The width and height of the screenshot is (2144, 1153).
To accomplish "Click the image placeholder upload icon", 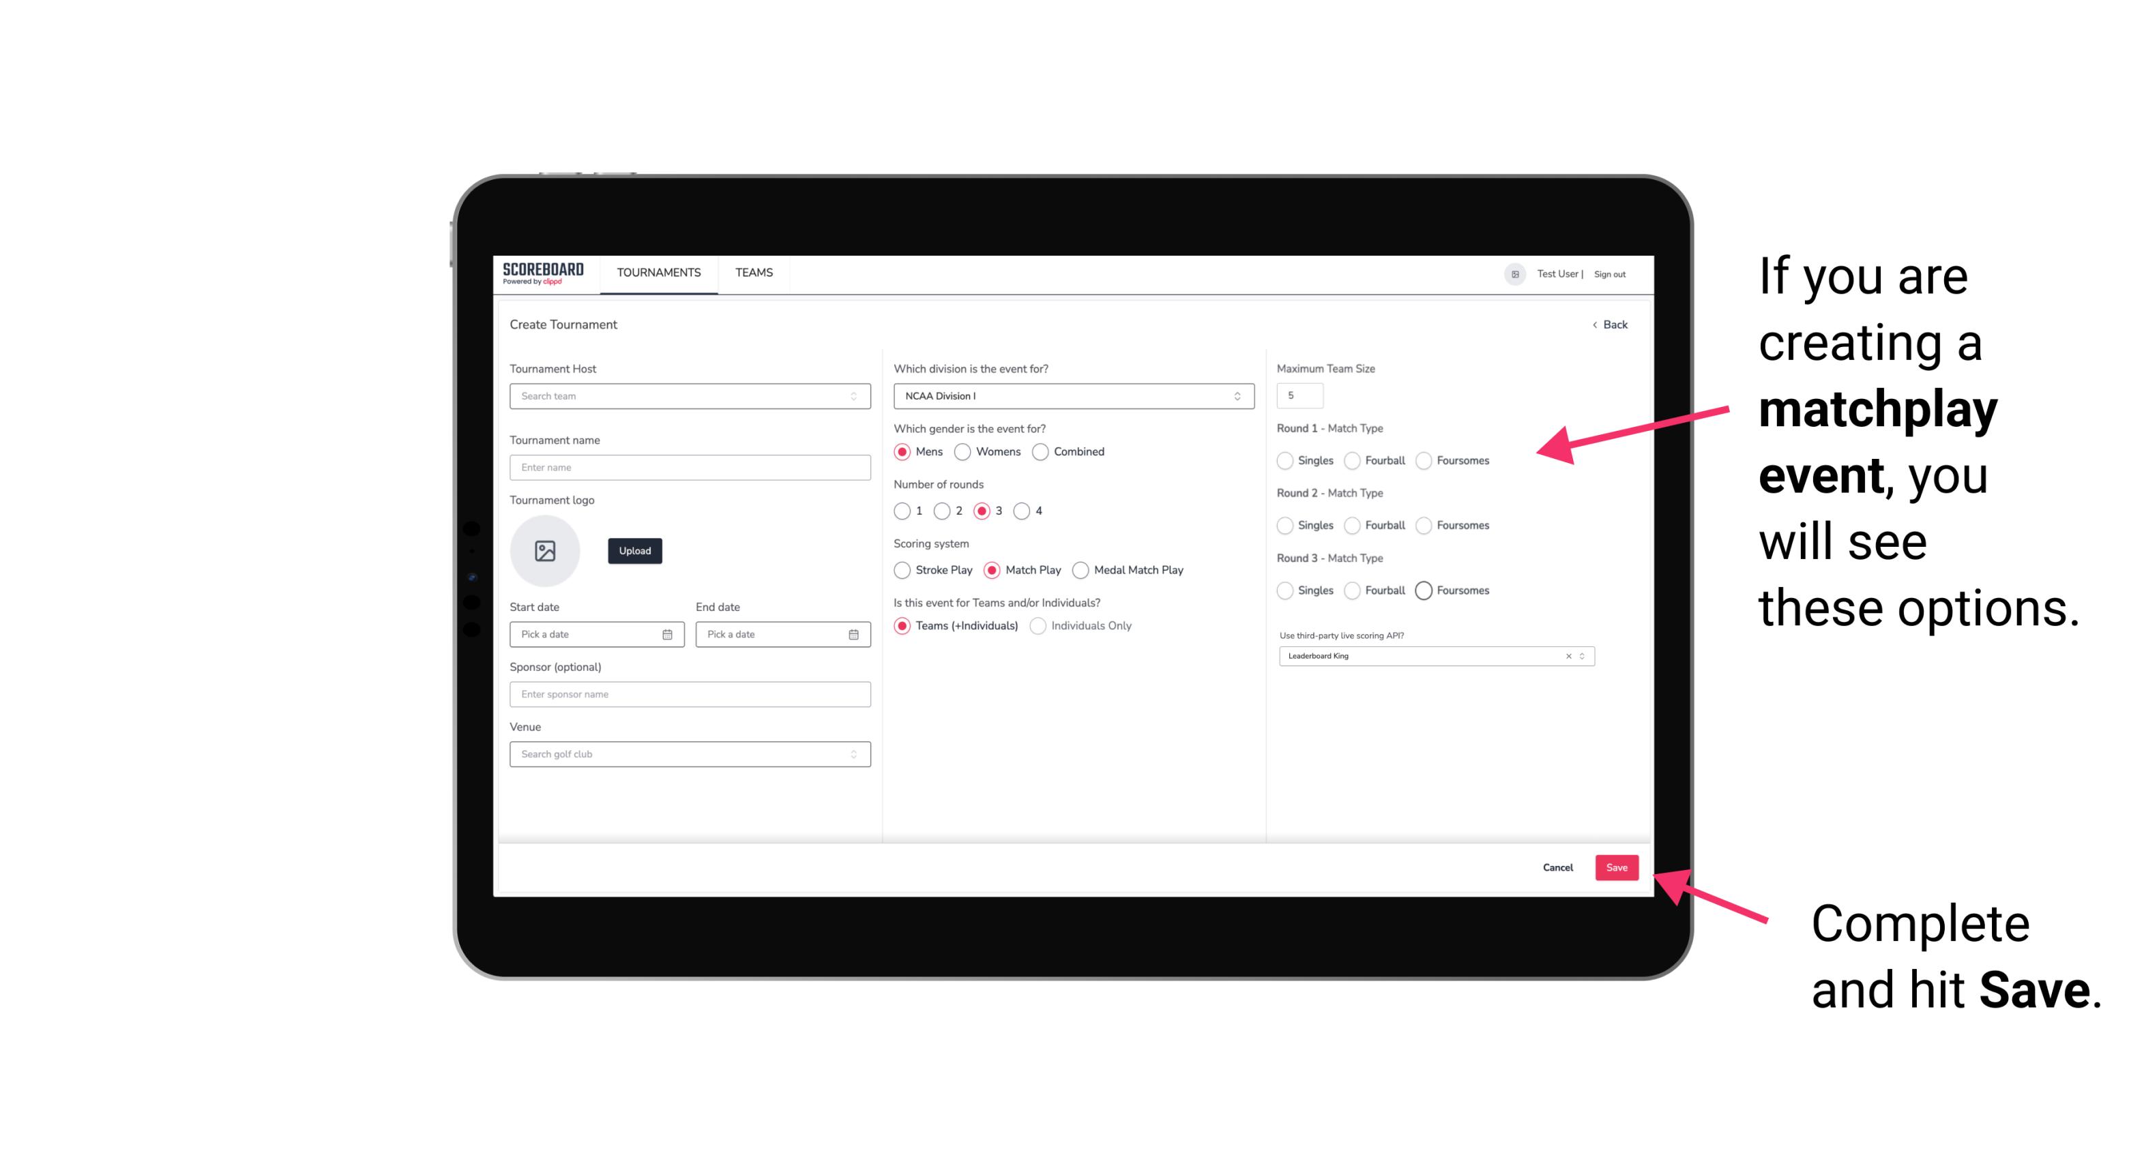I will point(545,551).
